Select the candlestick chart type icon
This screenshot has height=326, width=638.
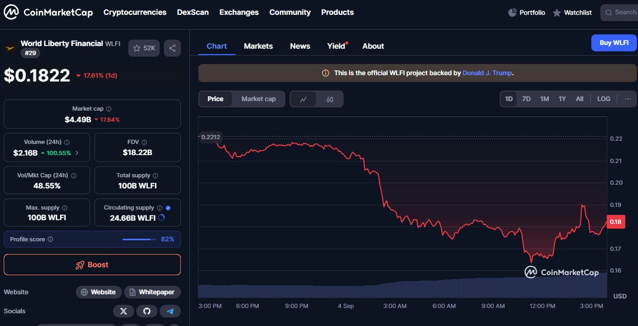pos(330,99)
